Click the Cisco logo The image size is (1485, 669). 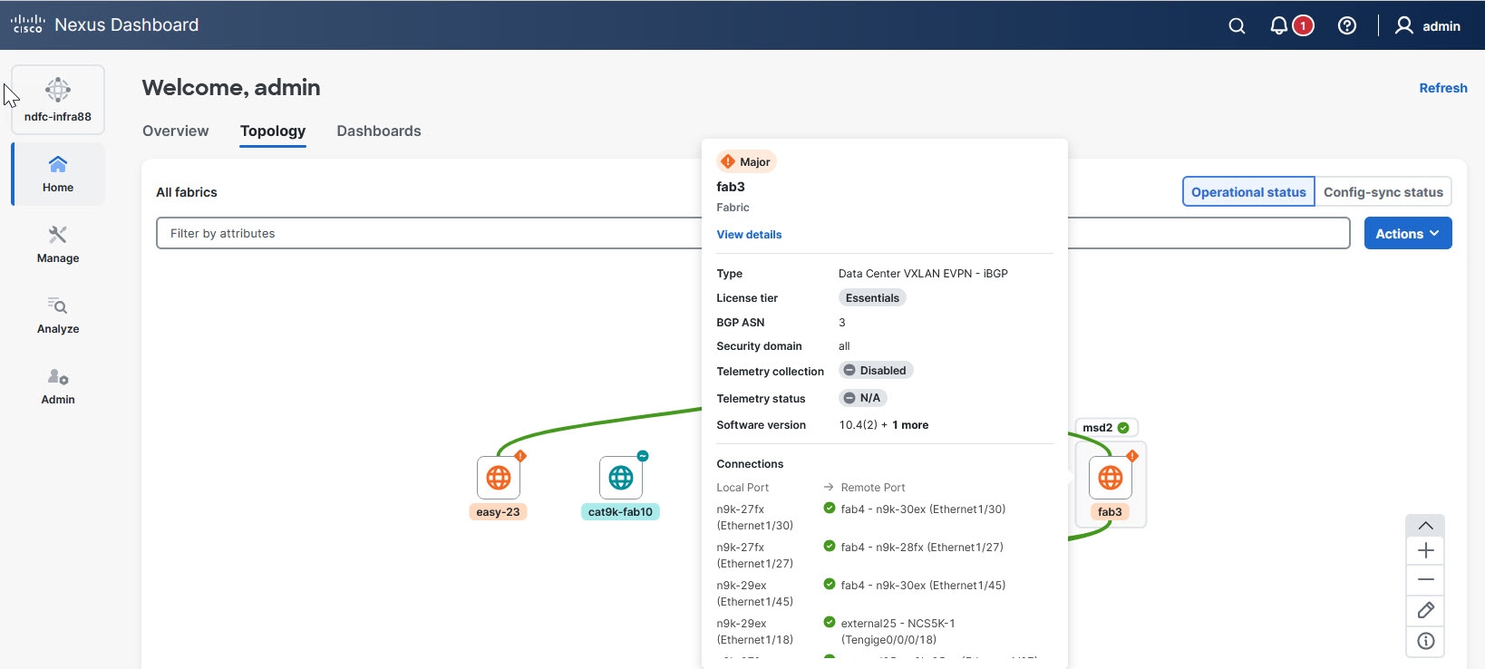tap(27, 24)
